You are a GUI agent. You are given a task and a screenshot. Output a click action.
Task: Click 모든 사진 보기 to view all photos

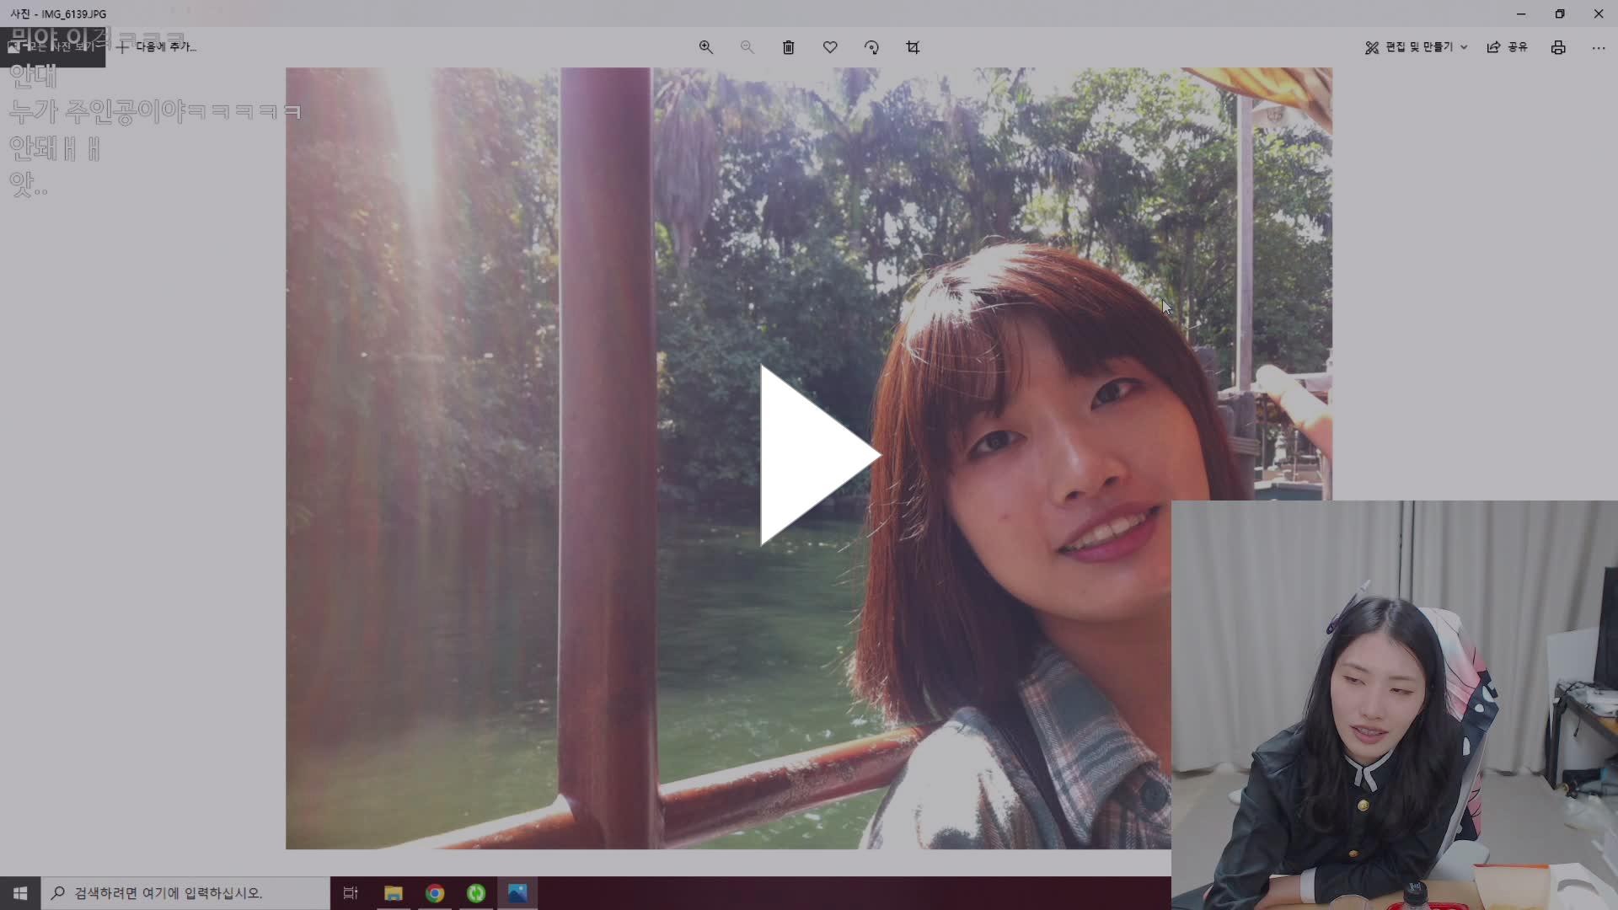pyautogui.click(x=53, y=47)
